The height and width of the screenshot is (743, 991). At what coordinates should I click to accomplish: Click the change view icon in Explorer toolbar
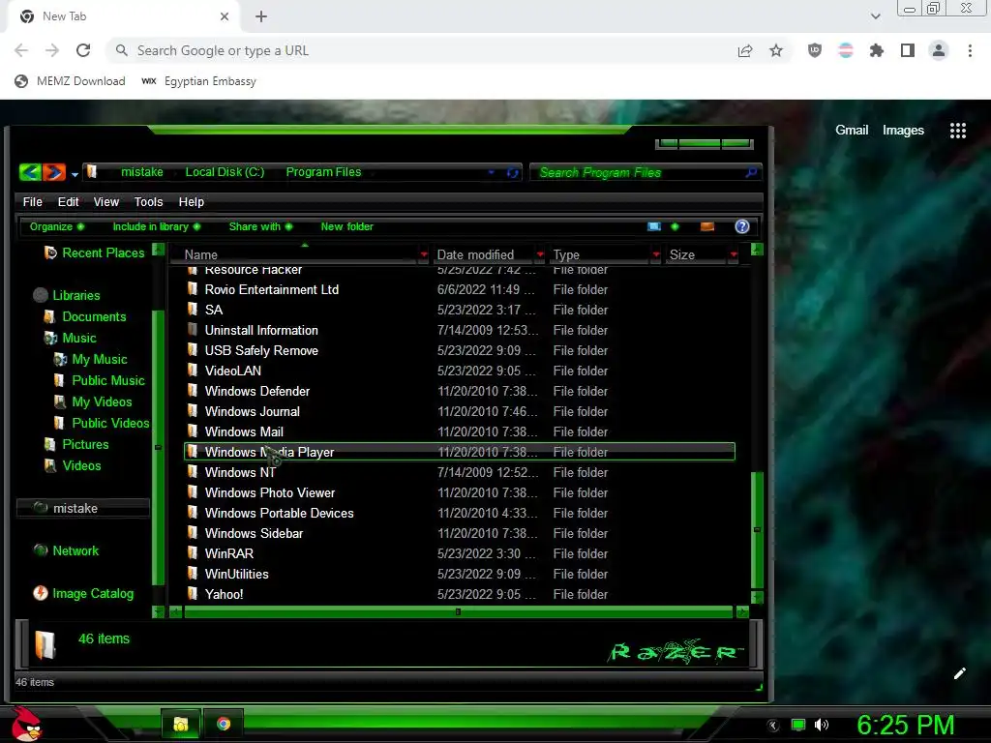654,226
